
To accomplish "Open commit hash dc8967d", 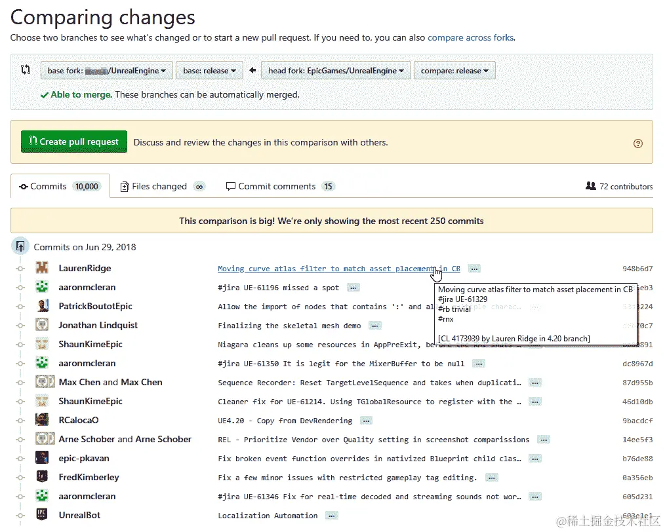I will click(x=637, y=364).
